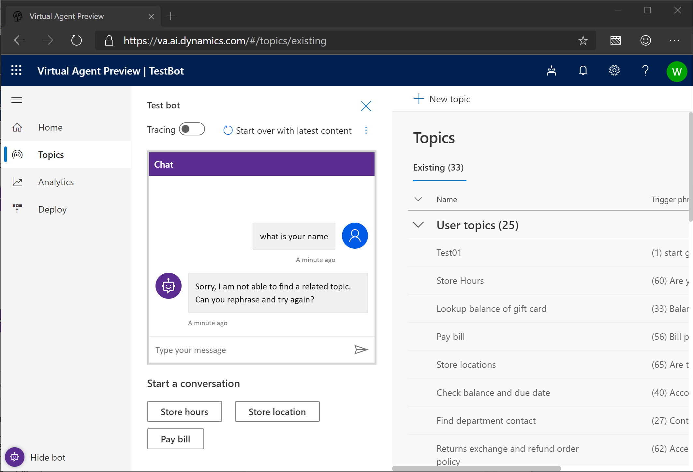
Task: Collapse the User topics group
Action: pyautogui.click(x=418, y=225)
